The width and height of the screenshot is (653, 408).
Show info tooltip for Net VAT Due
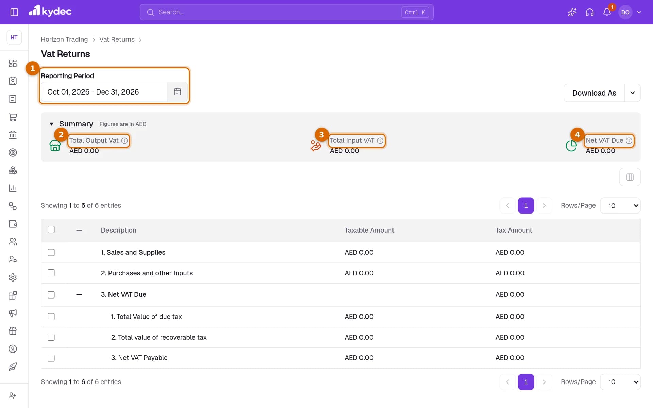[629, 141]
